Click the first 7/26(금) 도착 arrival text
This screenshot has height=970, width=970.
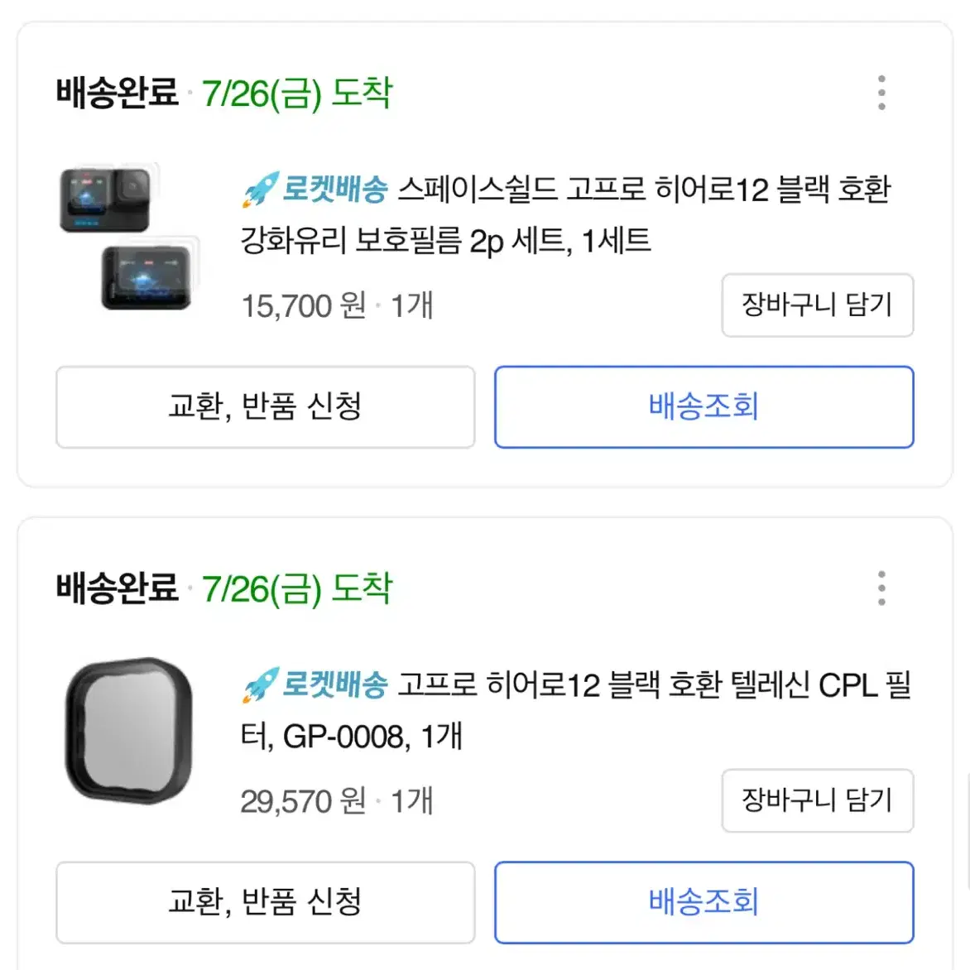coord(297,94)
